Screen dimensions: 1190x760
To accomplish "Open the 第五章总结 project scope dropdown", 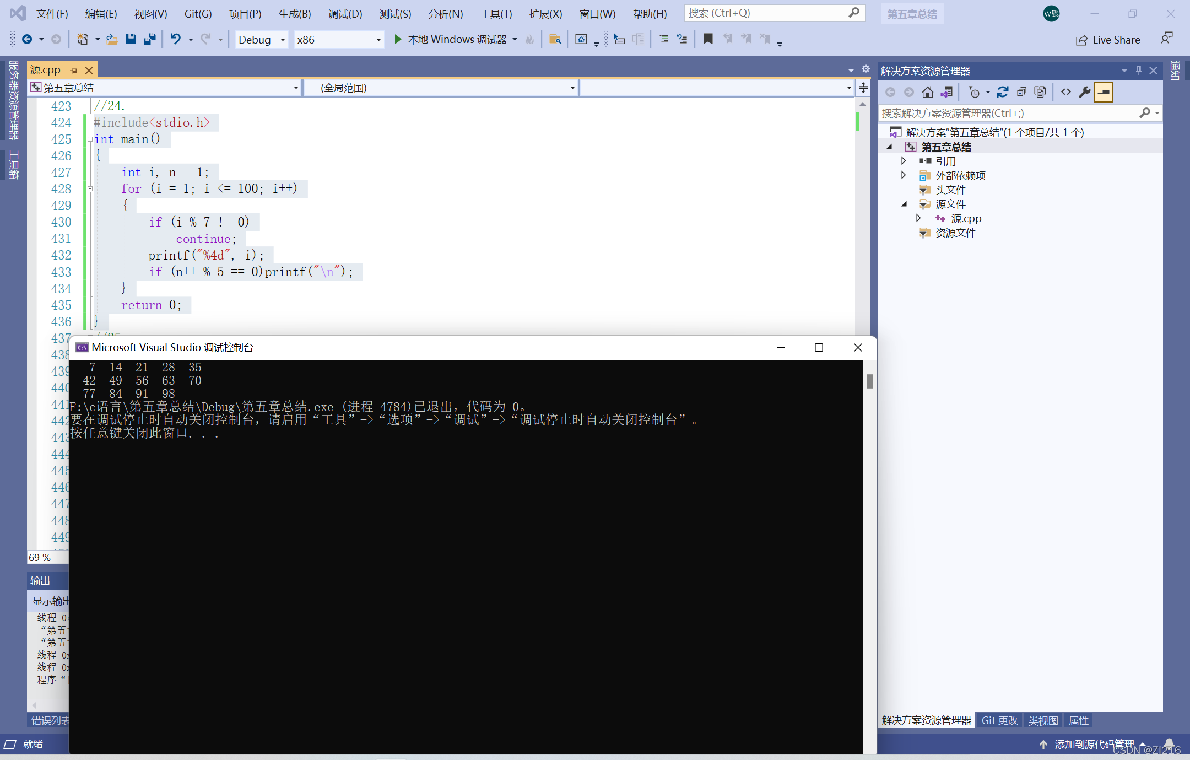I will pos(165,88).
